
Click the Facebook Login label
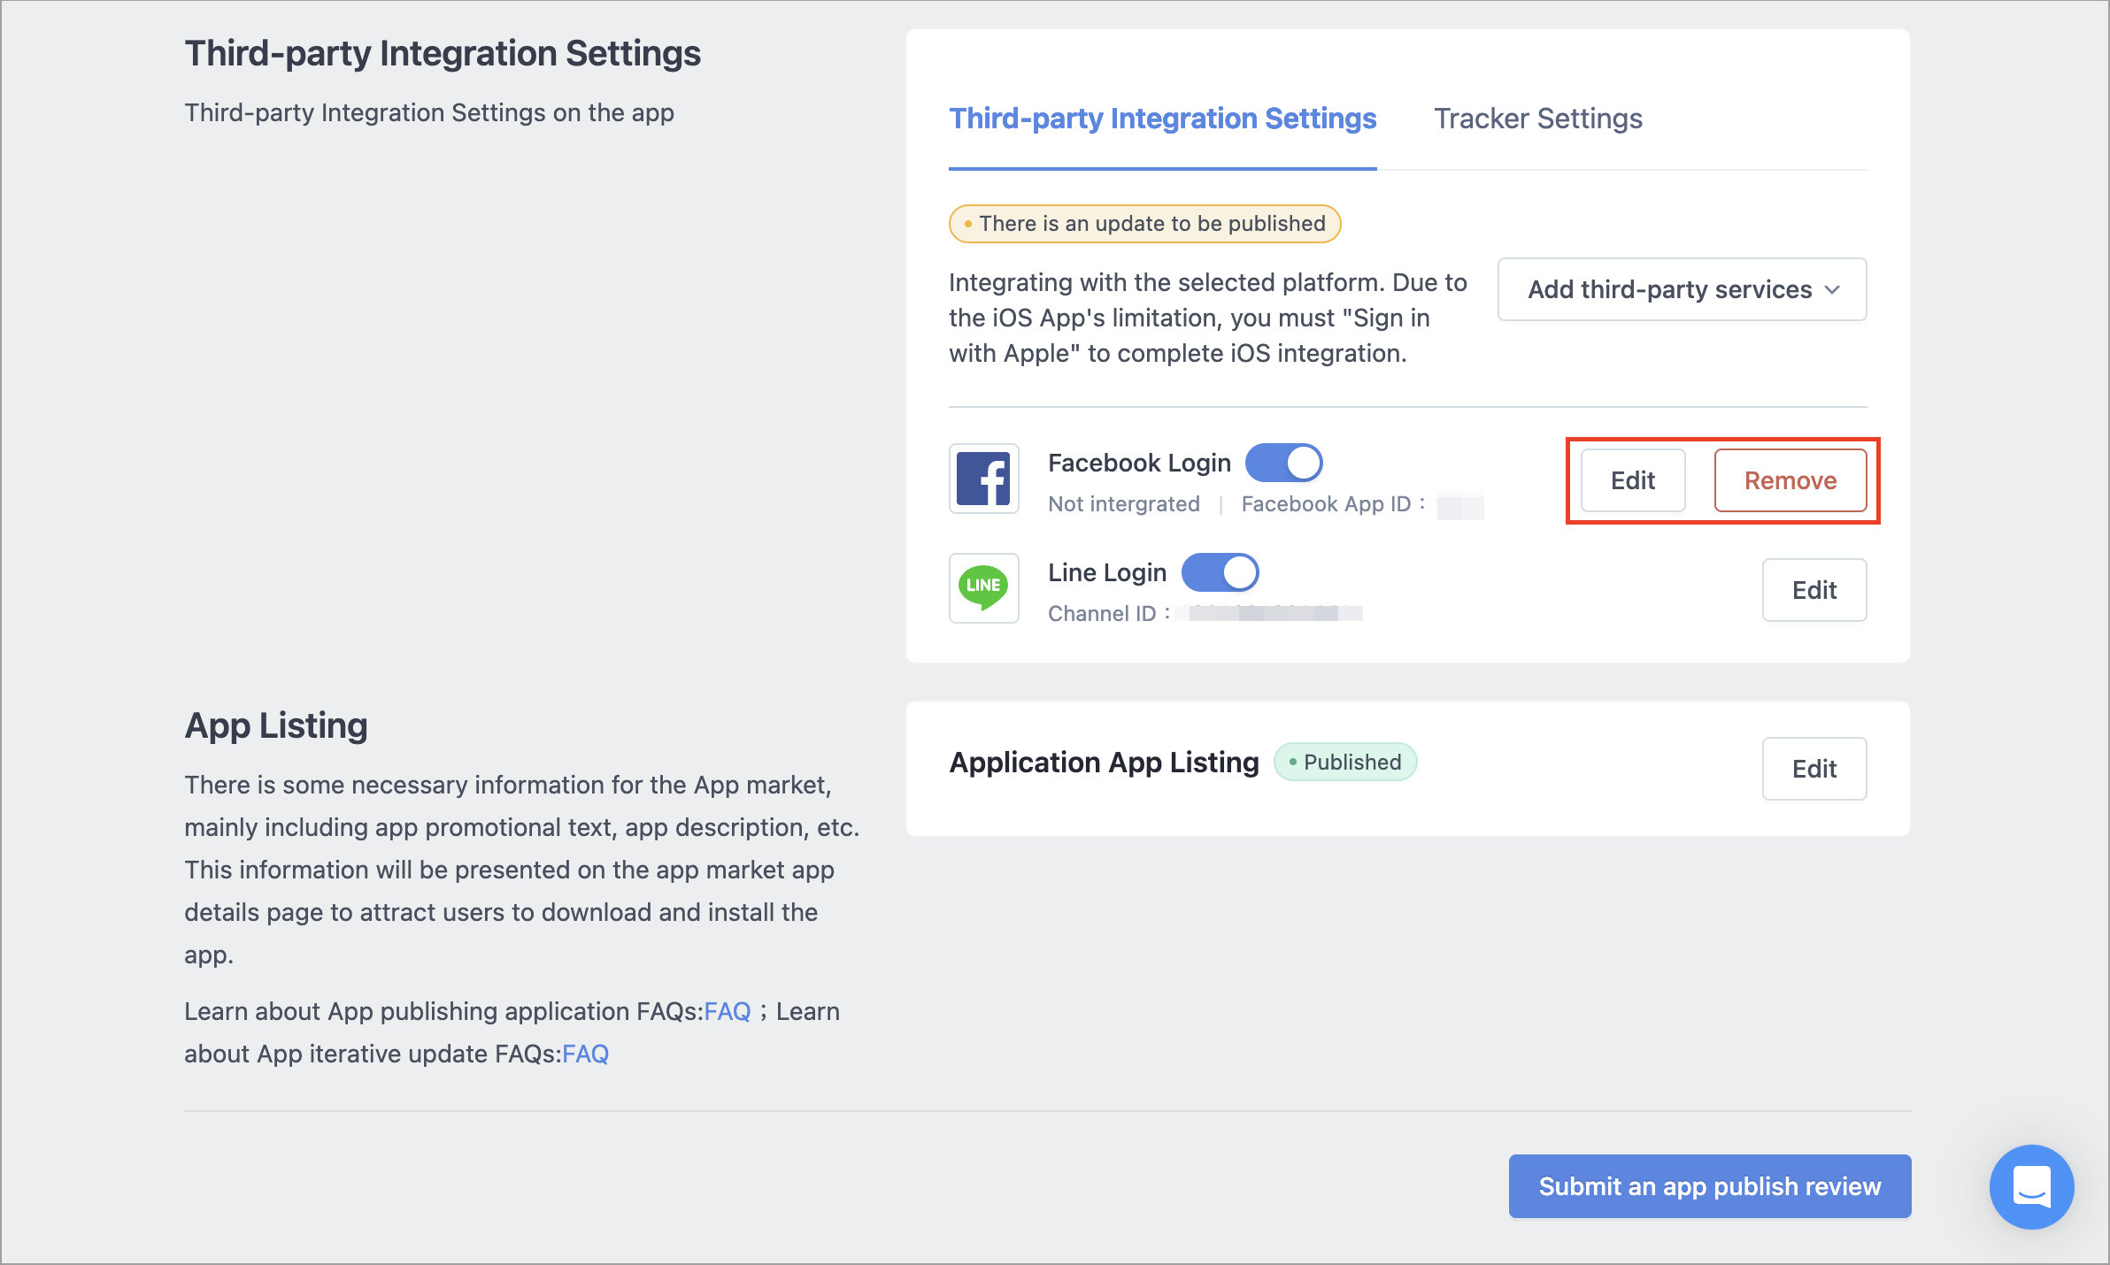tap(1139, 463)
